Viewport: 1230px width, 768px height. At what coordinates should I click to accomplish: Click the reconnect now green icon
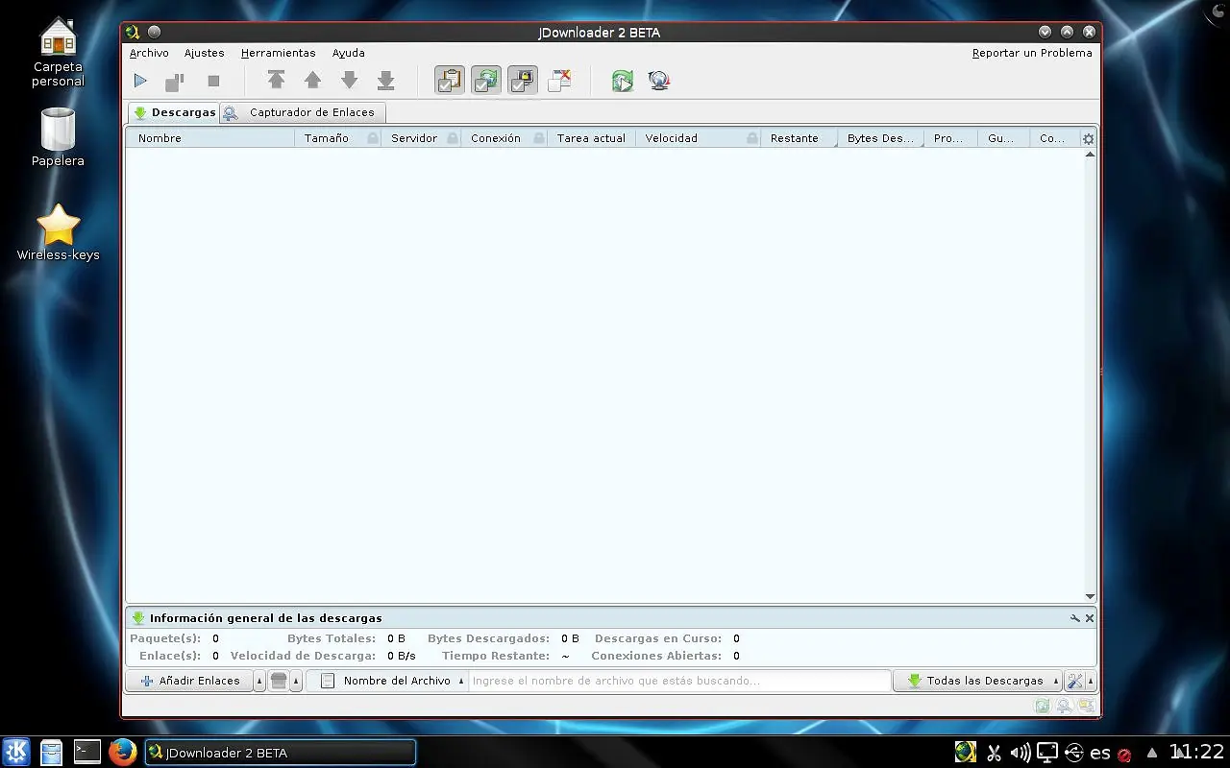coord(623,81)
